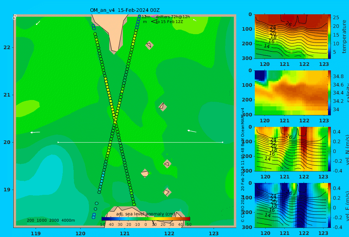This screenshot has height=237, width=349.
Task: Click the salinity colorbar
Action: (x=329, y=93)
